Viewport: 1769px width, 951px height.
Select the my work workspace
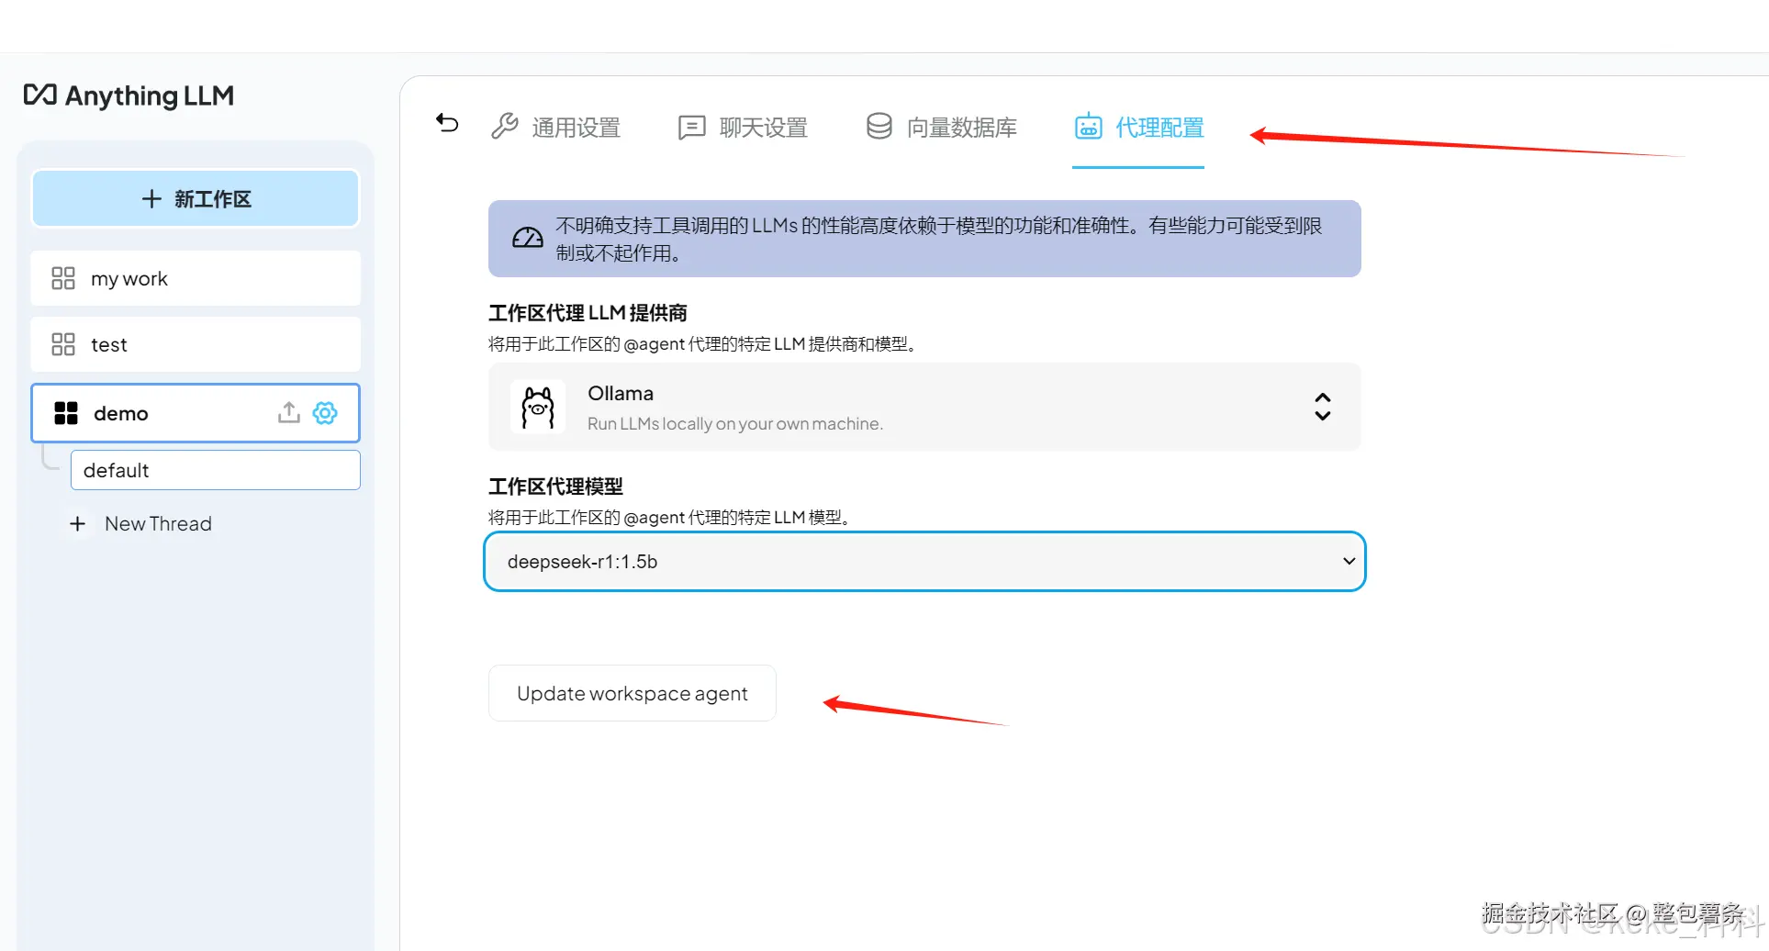click(128, 277)
